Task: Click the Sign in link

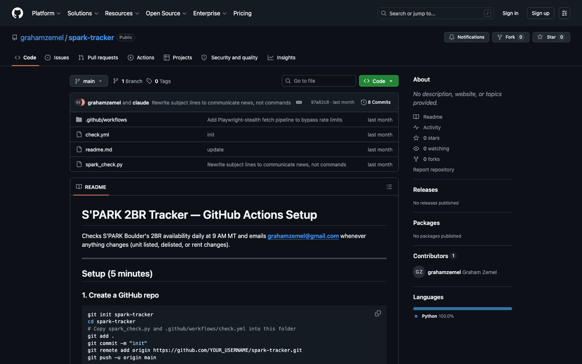Action: (x=510, y=13)
